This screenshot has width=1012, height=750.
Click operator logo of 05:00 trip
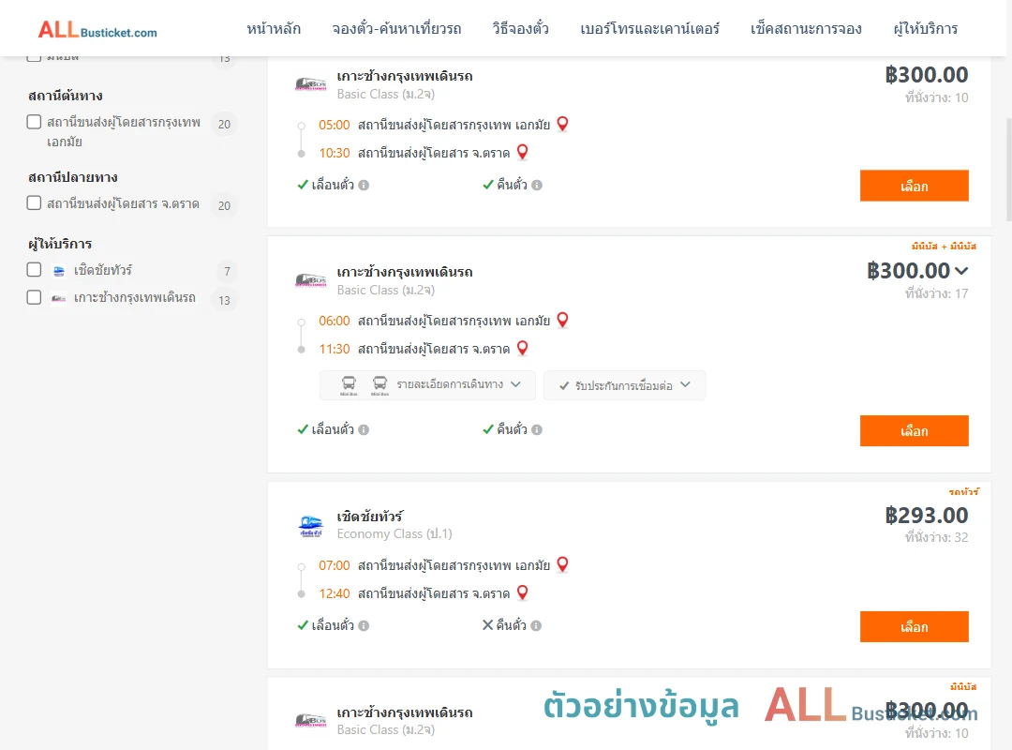tap(310, 84)
